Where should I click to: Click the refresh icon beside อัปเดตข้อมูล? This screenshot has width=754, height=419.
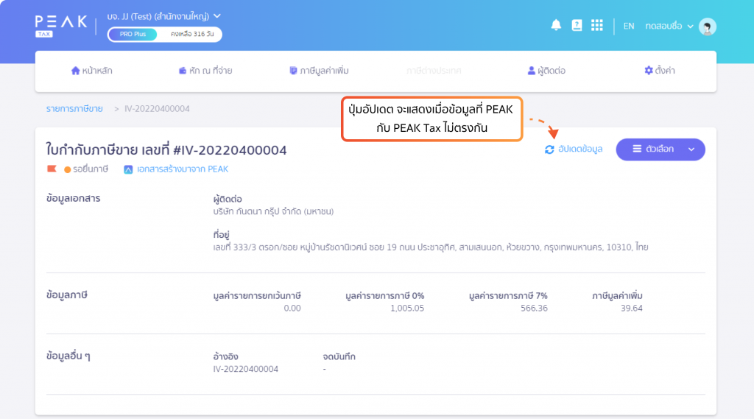pyautogui.click(x=549, y=149)
